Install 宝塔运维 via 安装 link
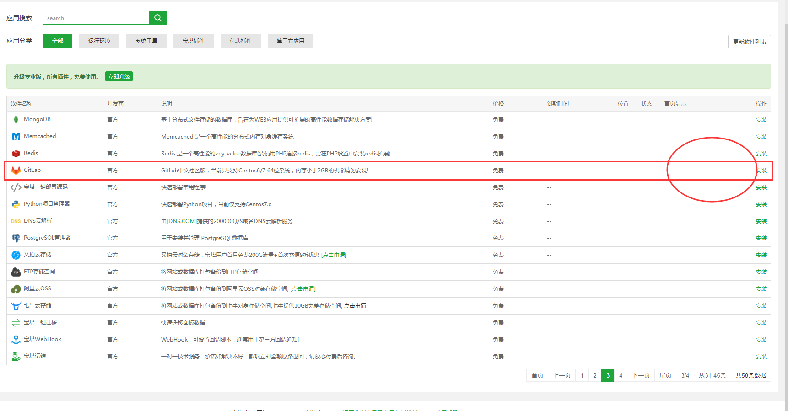Viewport: 788px width, 411px height. [761, 357]
